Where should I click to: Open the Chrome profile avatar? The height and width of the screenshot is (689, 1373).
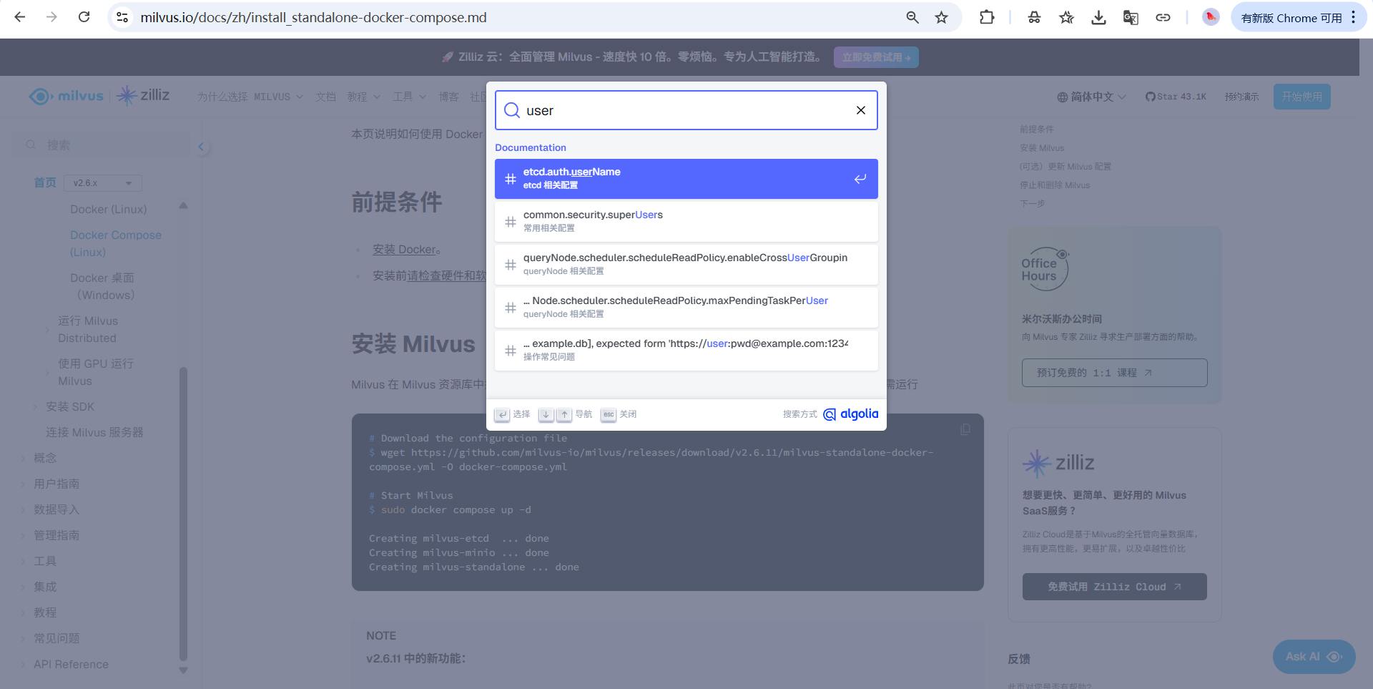[1211, 17]
